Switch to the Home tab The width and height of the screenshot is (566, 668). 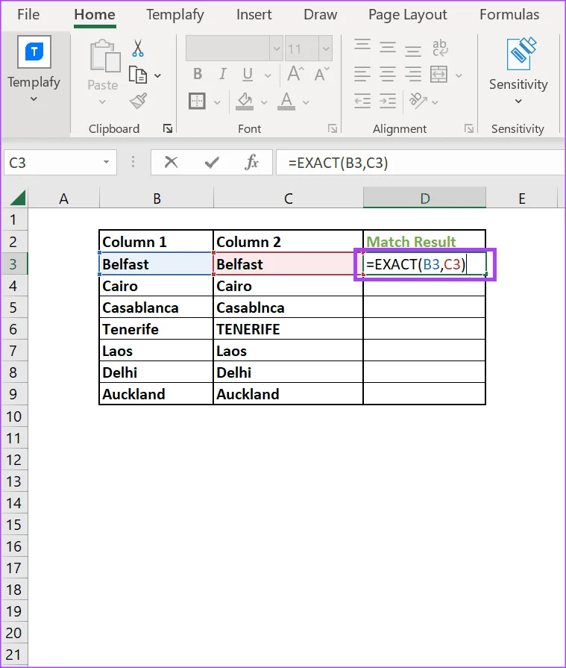95,14
